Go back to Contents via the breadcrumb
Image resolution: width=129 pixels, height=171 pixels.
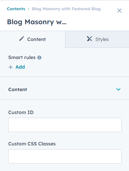point(16,9)
